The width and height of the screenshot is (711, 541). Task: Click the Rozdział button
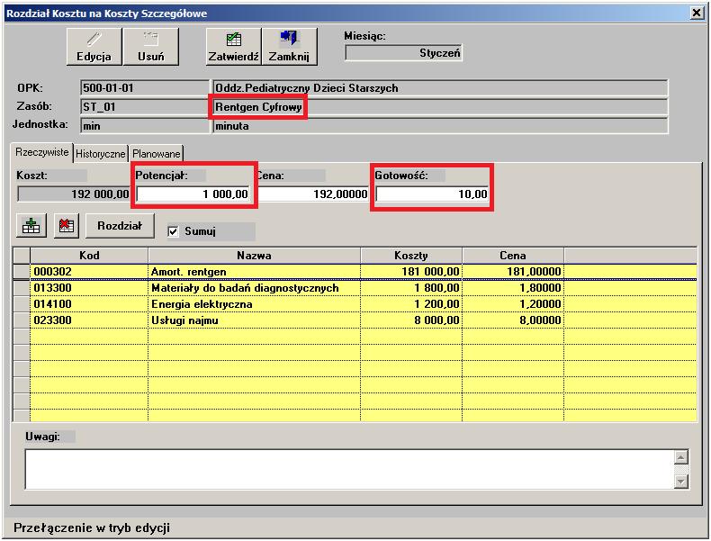(120, 225)
